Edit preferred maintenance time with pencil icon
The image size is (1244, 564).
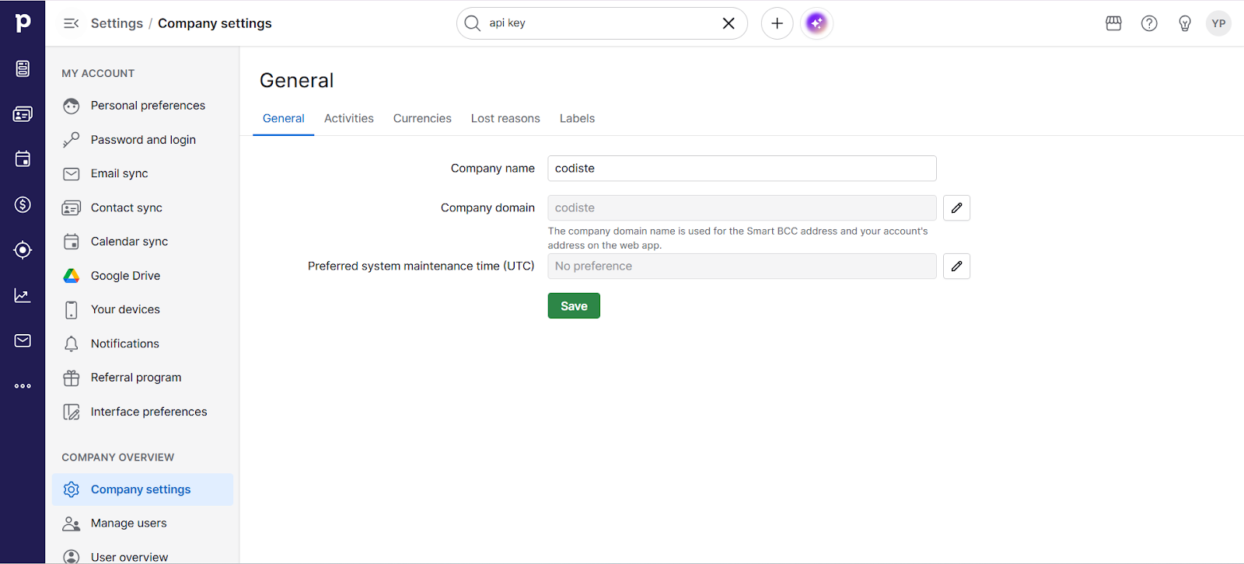pyautogui.click(x=956, y=266)
